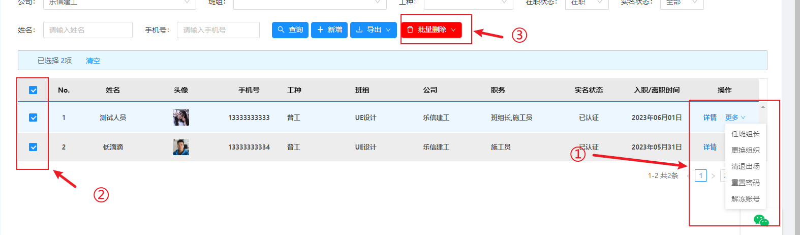Choose 重置密码 in the dropdown menu
Viewport: 800px width, 235px height.
(745, 183)
